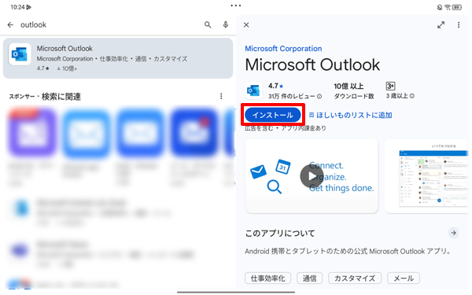Screen dimensions: 472x295
Task: Select the メール tag chip
Action: coord(404,278)
